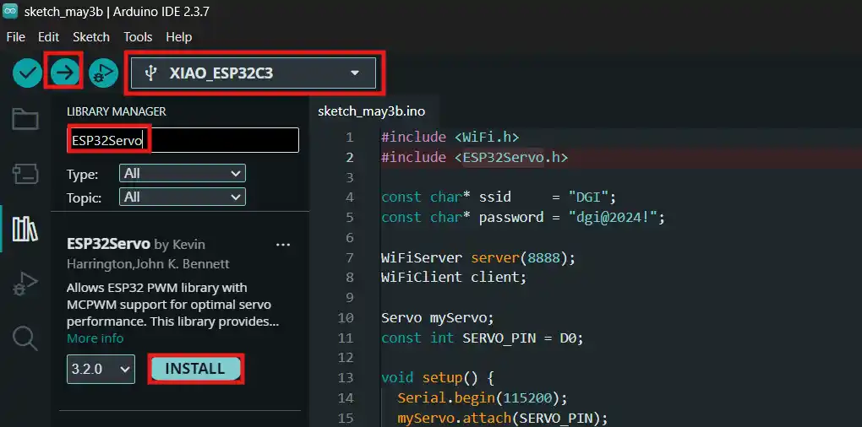This screenshot has height=427, width=862.
Task: Click the Servo myServo; line
Action: tap(438, 318)
